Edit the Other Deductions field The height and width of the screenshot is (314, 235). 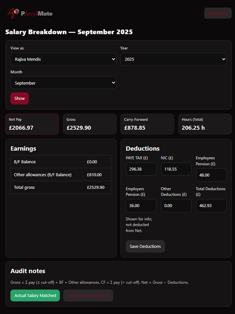(x=176, y=206)
